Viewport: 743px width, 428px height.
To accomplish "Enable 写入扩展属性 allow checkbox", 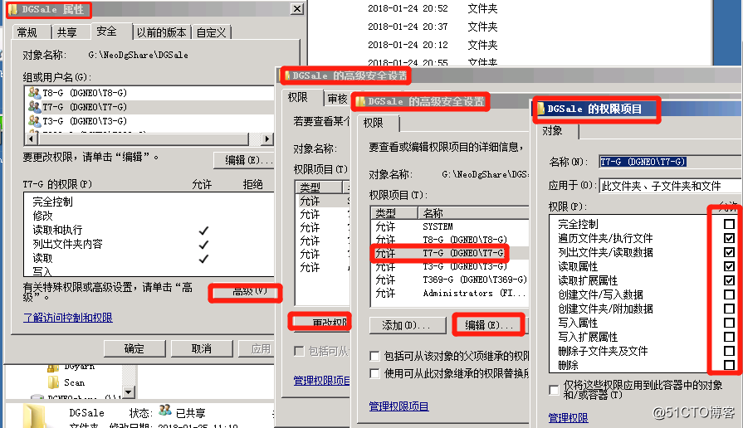I will [x=729, y=337].
